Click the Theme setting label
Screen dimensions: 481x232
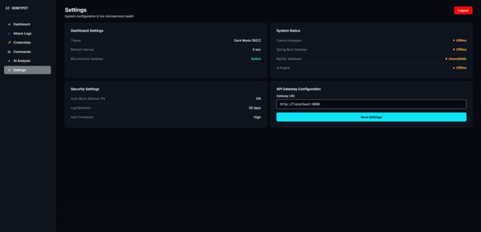click(x=76, y=41)
